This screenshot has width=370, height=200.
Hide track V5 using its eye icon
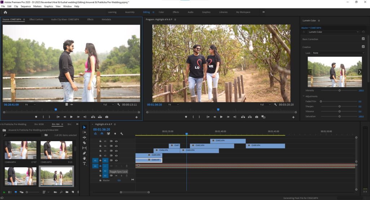pos(116,141)
